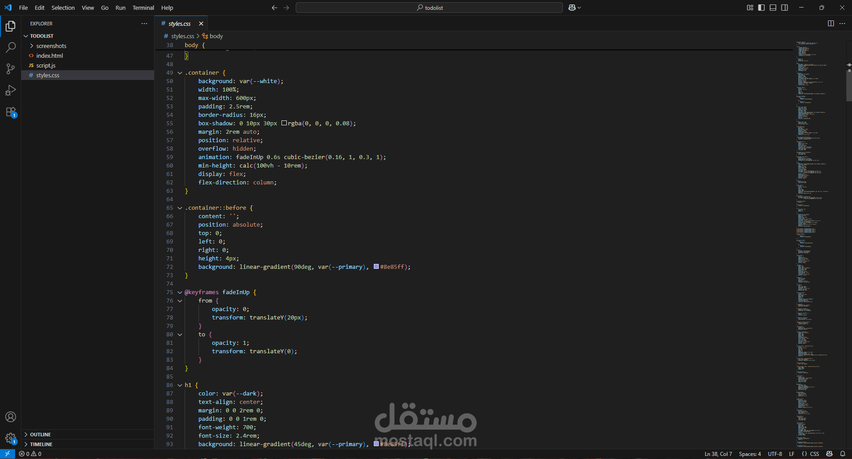Change encoding via UTF-8
Screen dimensions: 852x459
[775, 454]
